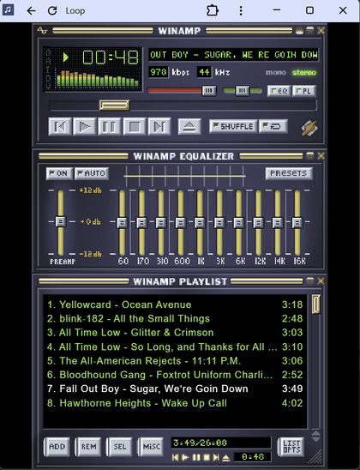Viewport: 360px width, 470px height.
Task: Select The All-American Rejects - 11:11 P.M.
Action: coord(175,360)
